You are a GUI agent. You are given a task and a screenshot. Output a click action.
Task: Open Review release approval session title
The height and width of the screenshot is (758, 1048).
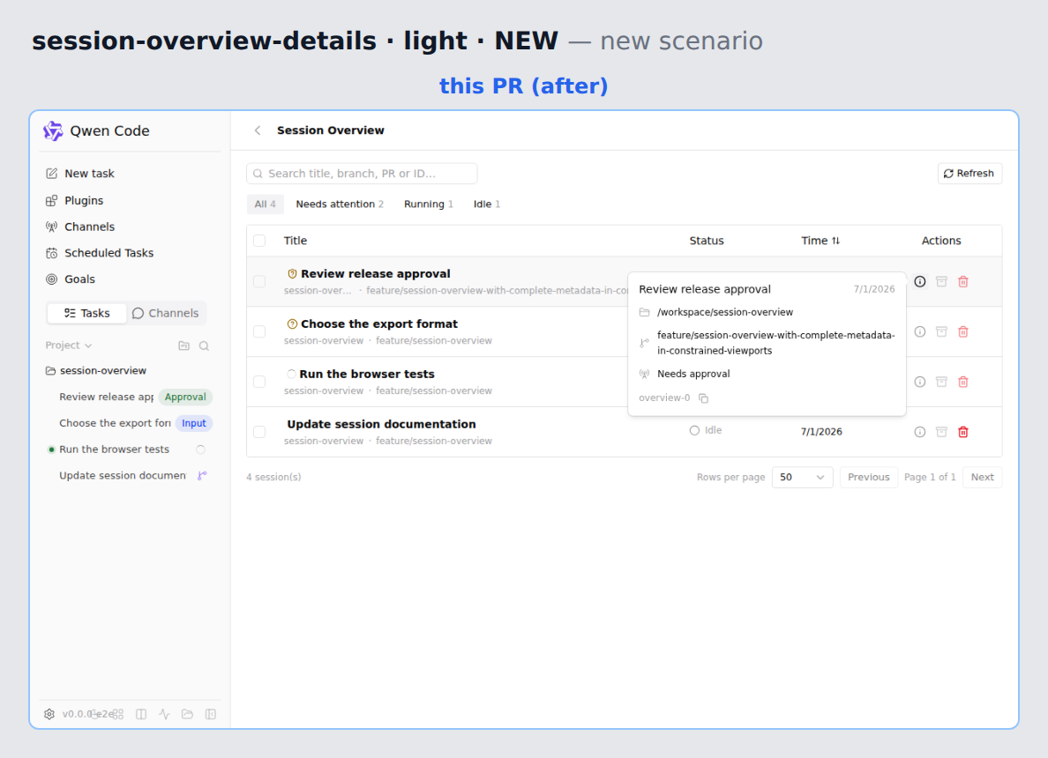click(x=375, y=274)
